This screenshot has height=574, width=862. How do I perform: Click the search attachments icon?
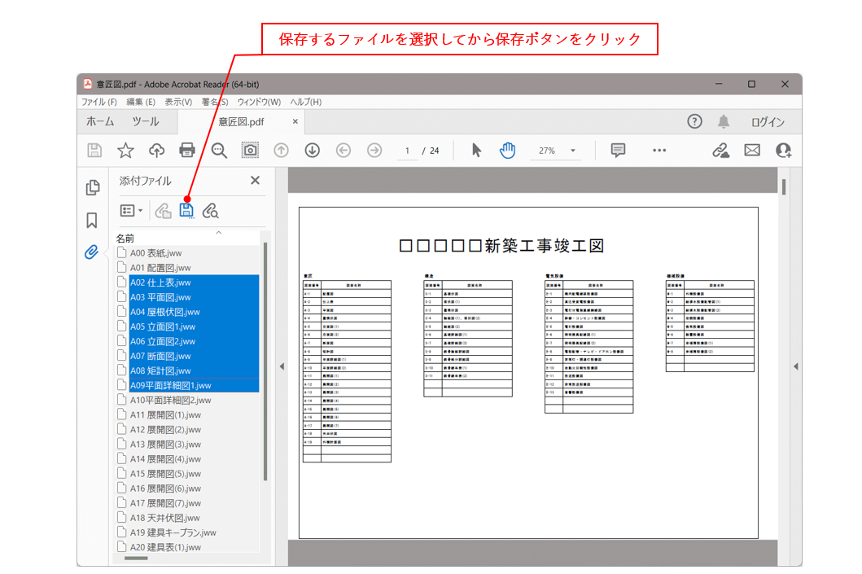coord(211,211)
